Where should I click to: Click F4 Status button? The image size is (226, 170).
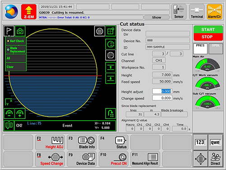tap(113, 142)
